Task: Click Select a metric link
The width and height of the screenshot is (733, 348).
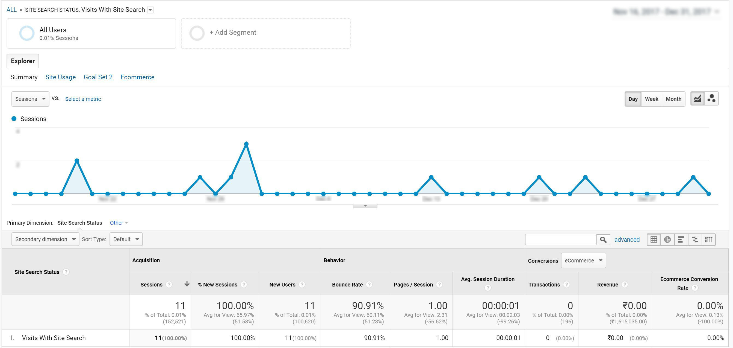Action: click(83, 99)
